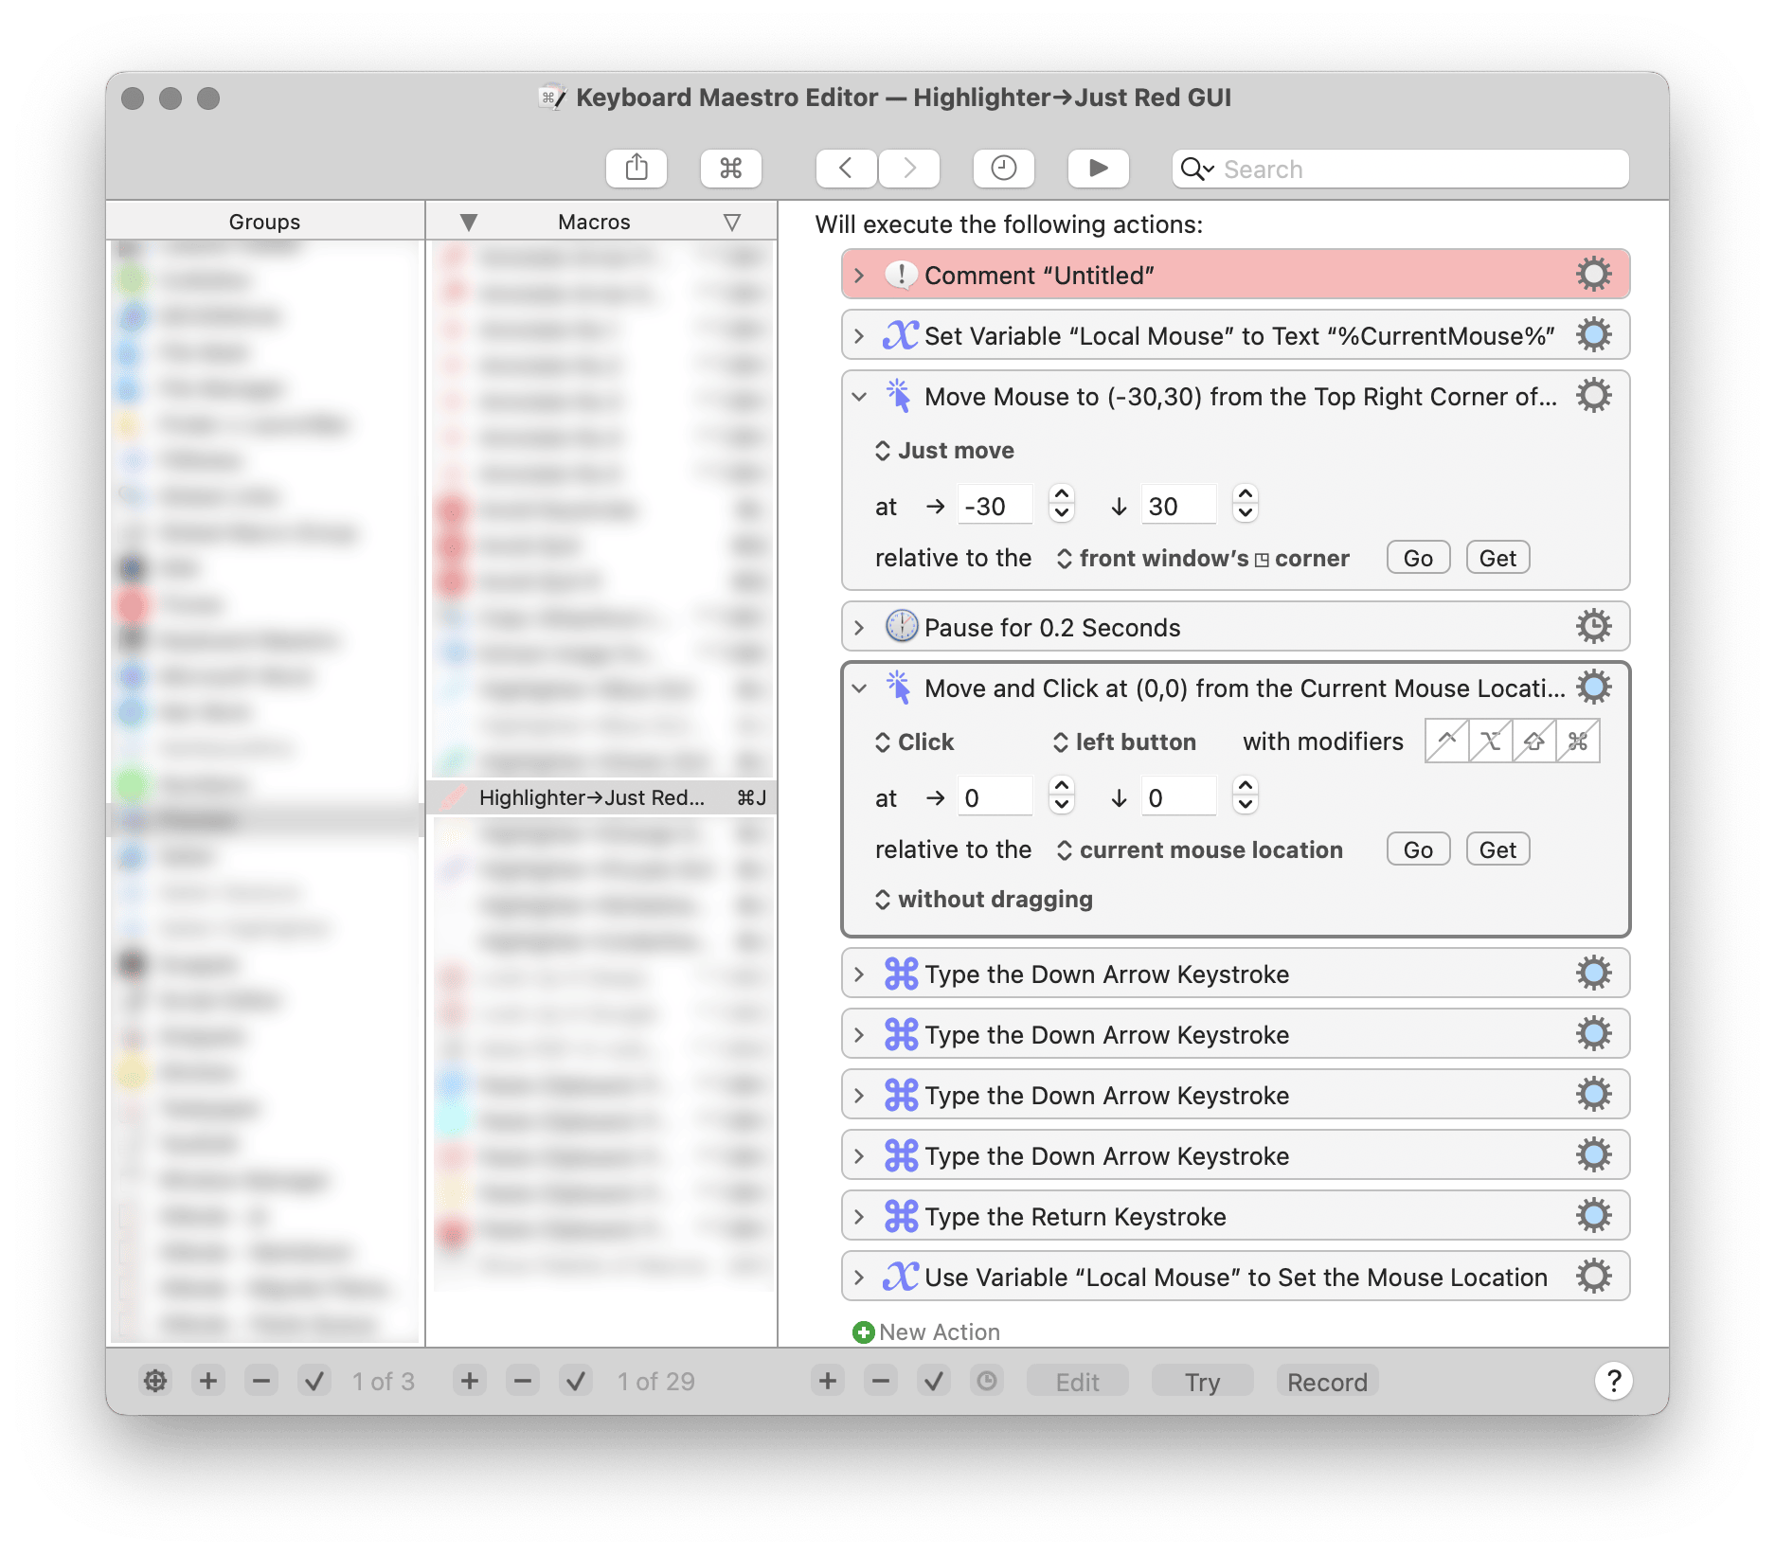
Task: Toggle the Command modifier box
Action: tap(1578, 741)
